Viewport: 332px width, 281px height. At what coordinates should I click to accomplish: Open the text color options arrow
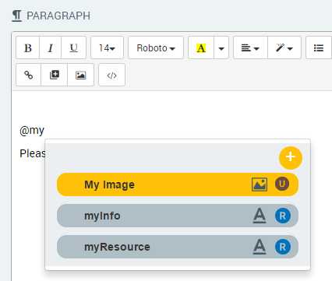click(221, 48)
